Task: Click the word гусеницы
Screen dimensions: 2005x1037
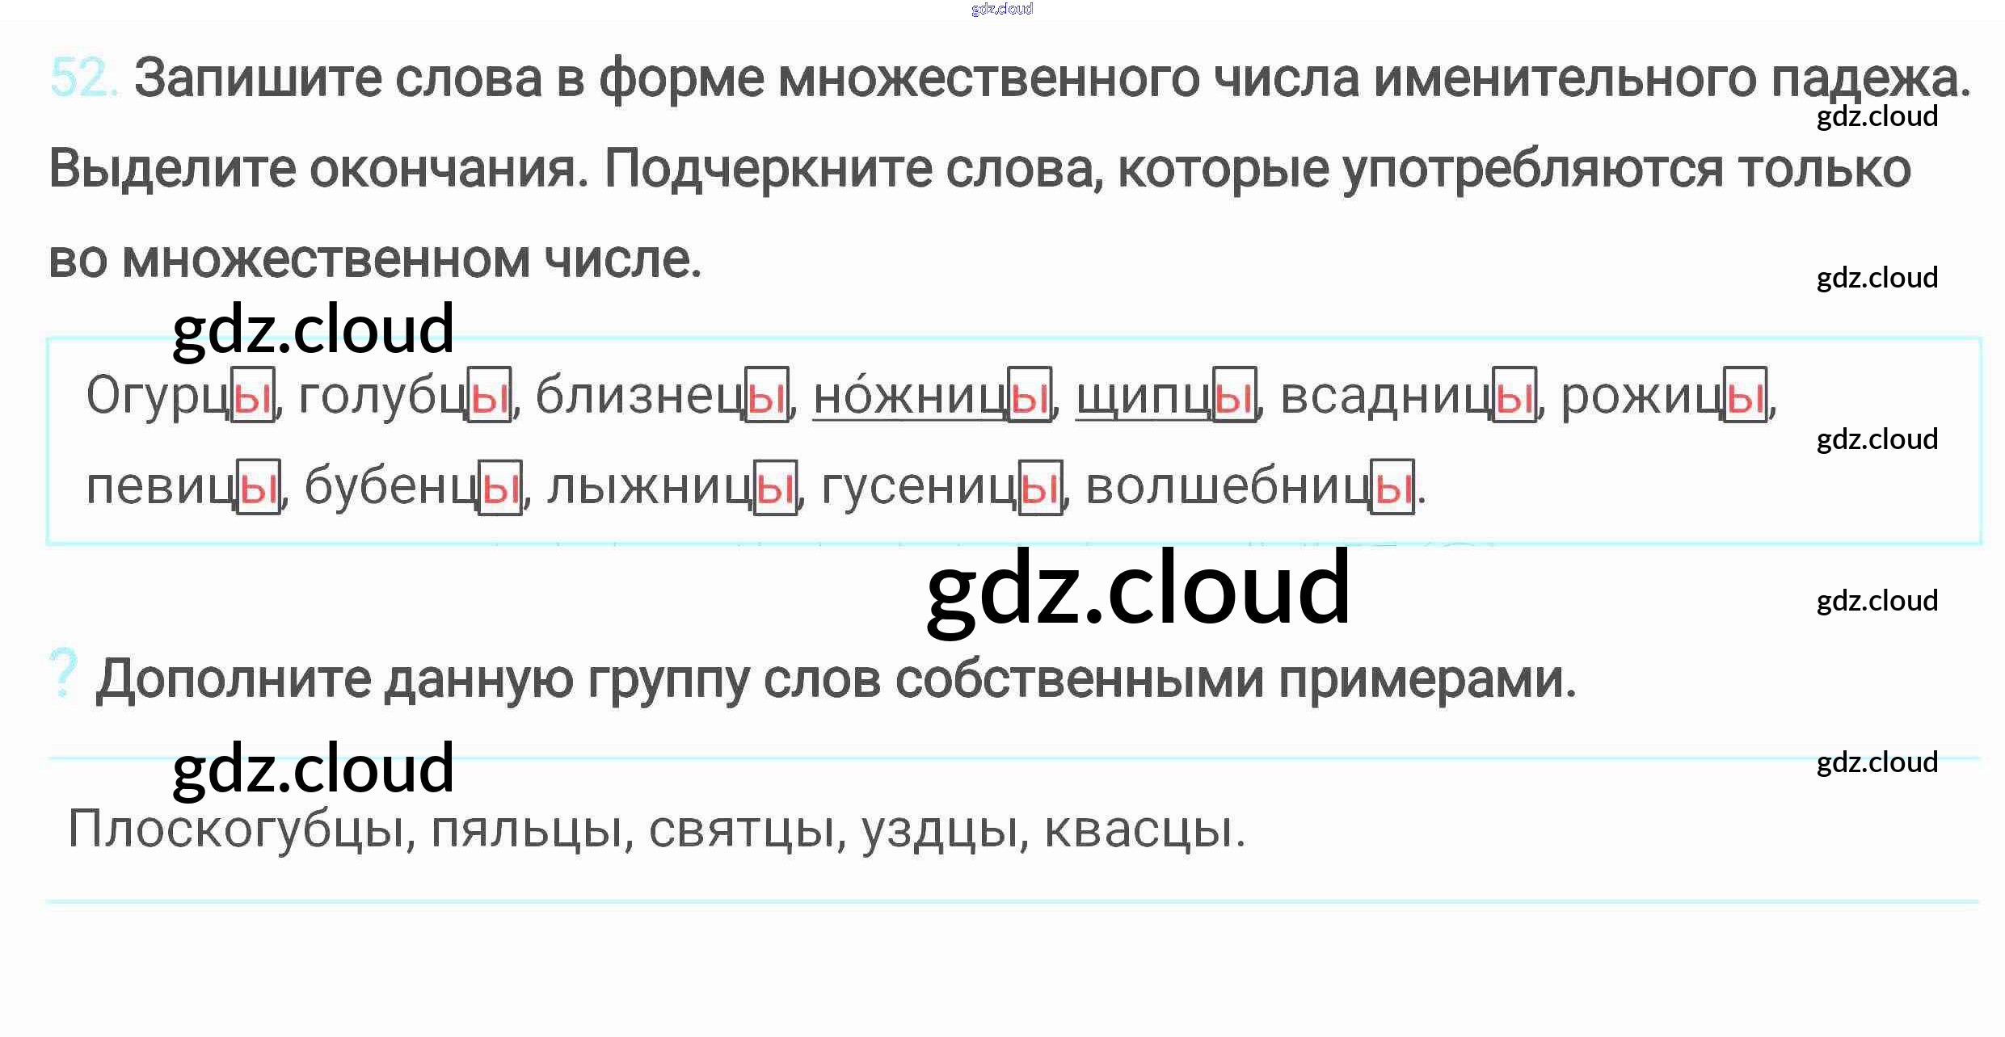Action: (941, 487)
